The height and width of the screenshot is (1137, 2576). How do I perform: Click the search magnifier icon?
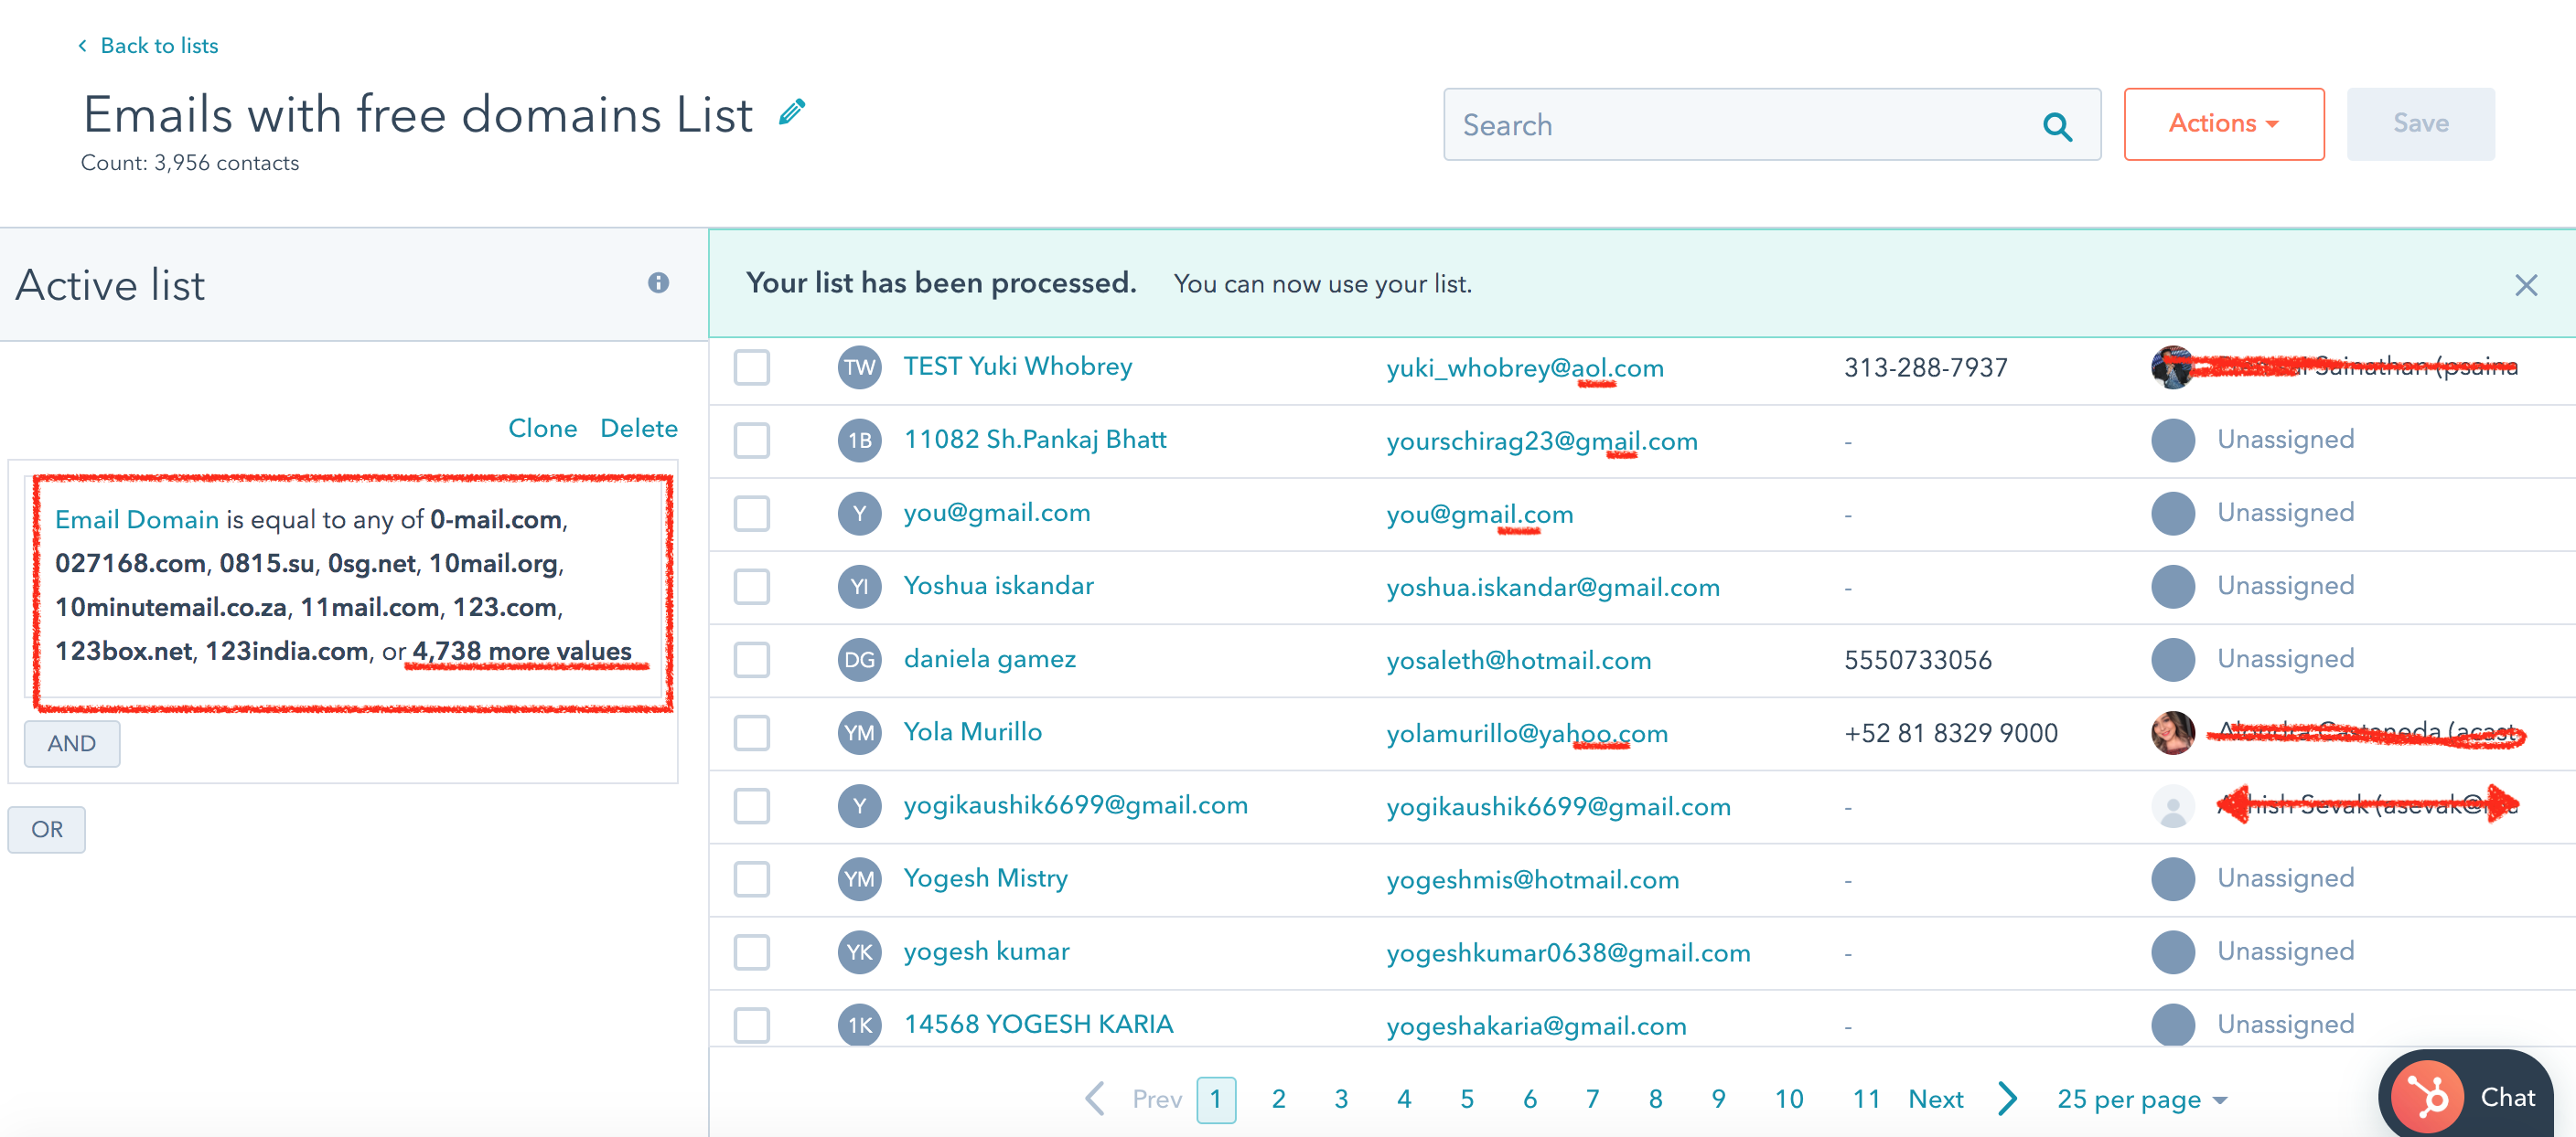click(2057, 126)
